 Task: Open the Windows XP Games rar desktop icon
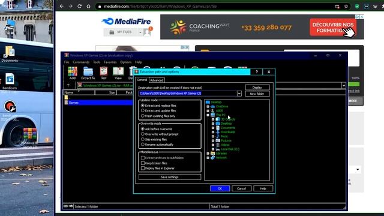pyautogui.click(x=29, y=137)
